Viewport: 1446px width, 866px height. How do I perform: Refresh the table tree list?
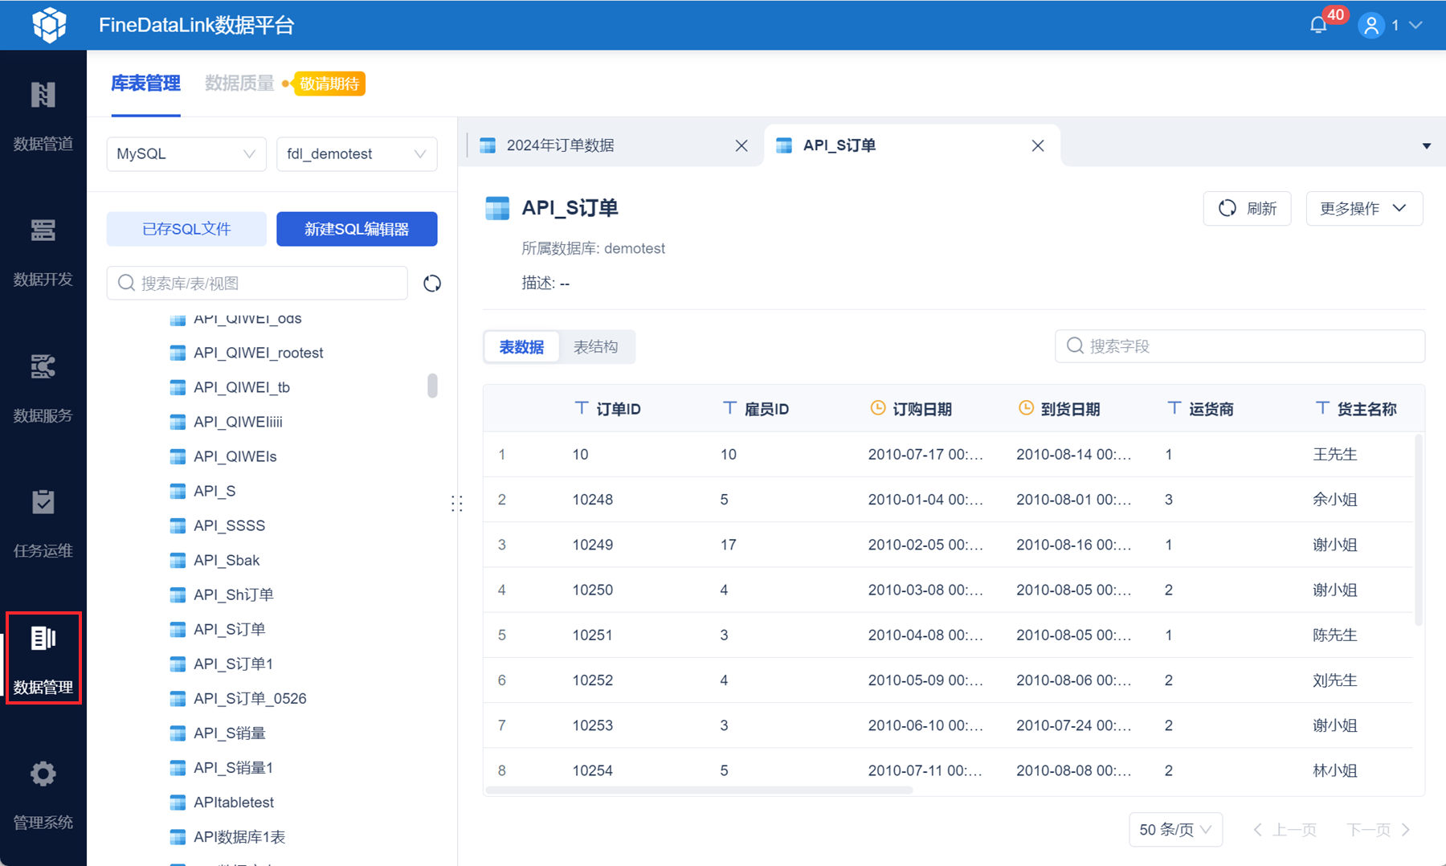[432, 284]
